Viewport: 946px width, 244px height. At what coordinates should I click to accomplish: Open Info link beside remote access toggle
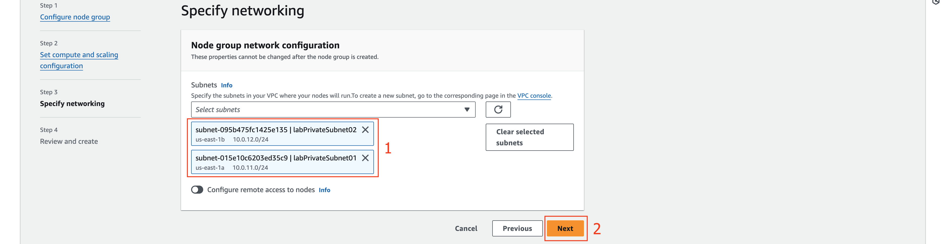point(324,190)
